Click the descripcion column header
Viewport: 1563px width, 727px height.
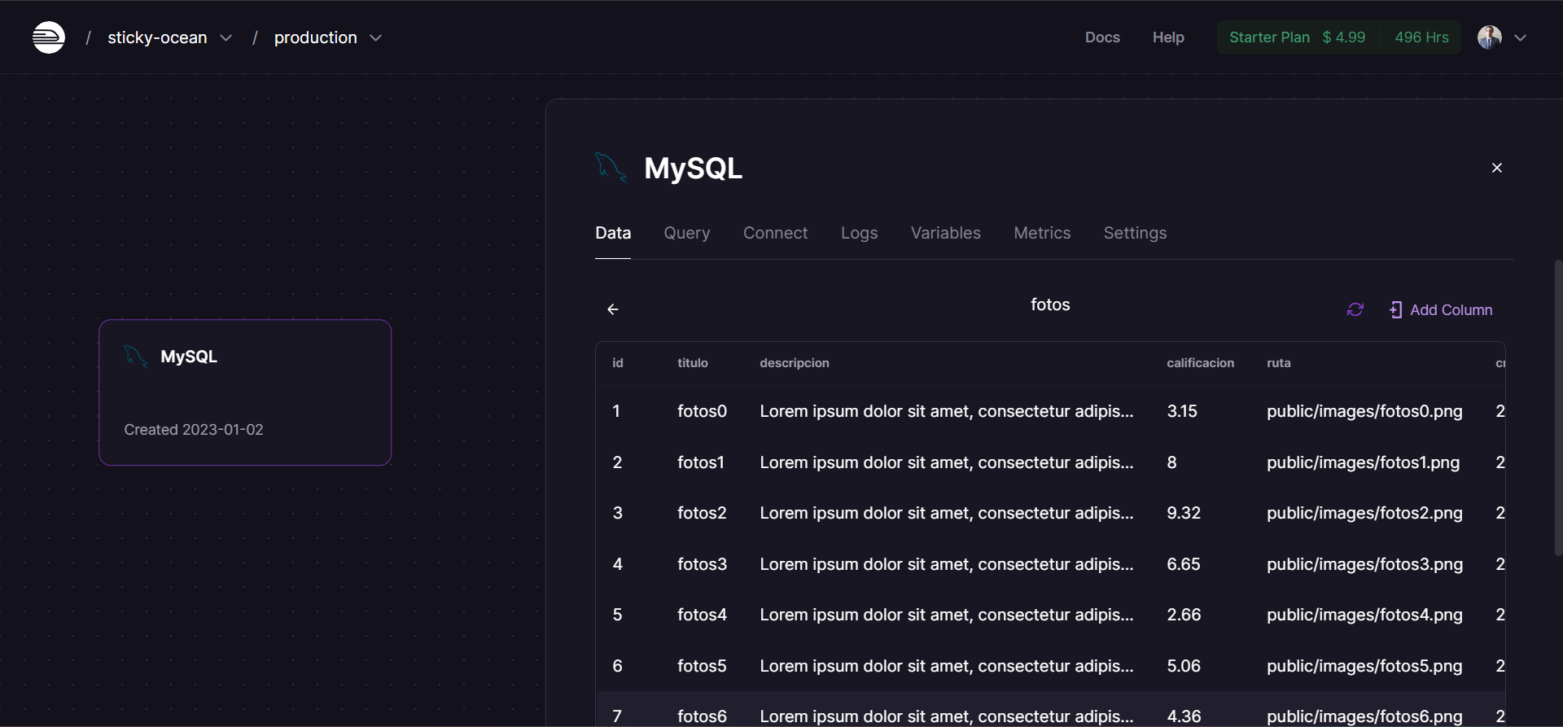coord(795,363)
